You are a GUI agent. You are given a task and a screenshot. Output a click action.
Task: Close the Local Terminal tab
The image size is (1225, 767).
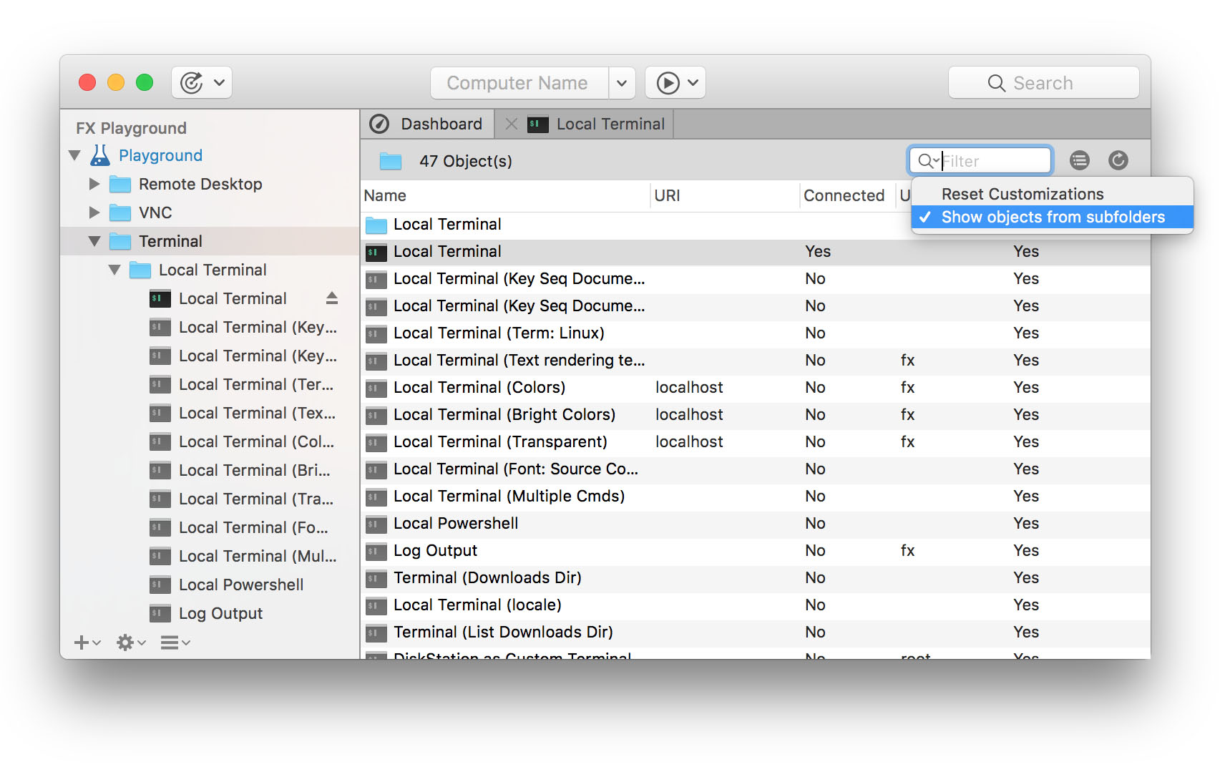(511, 124)
